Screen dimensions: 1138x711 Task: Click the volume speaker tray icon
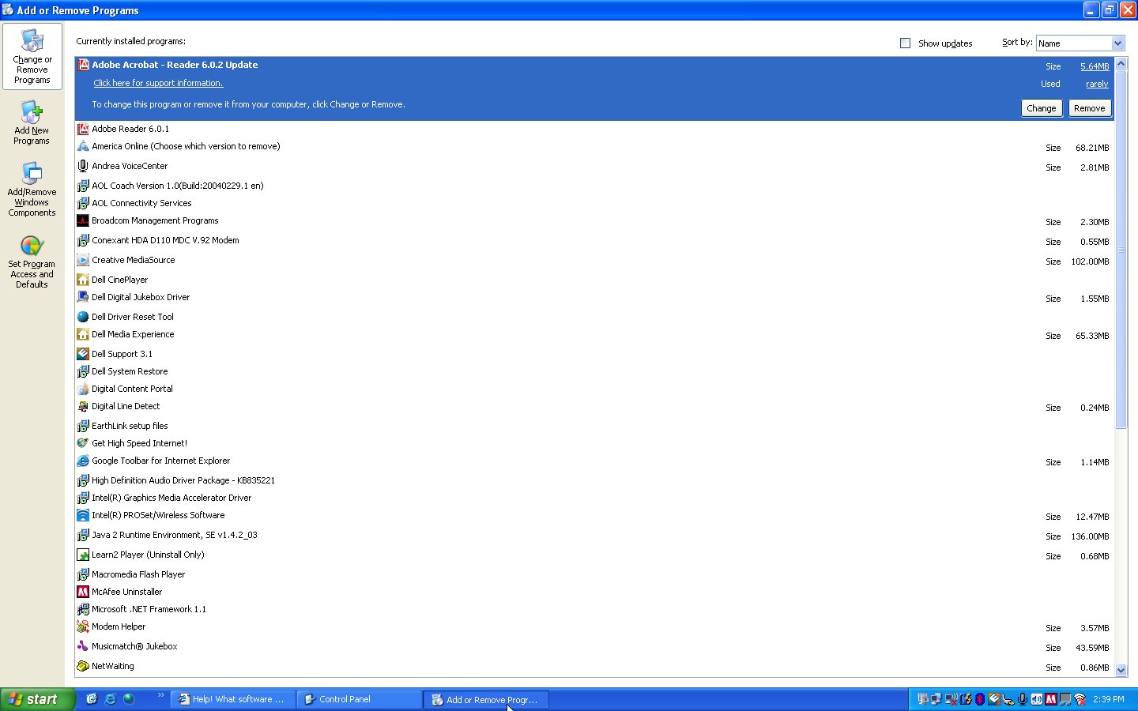coord(1037,699)
